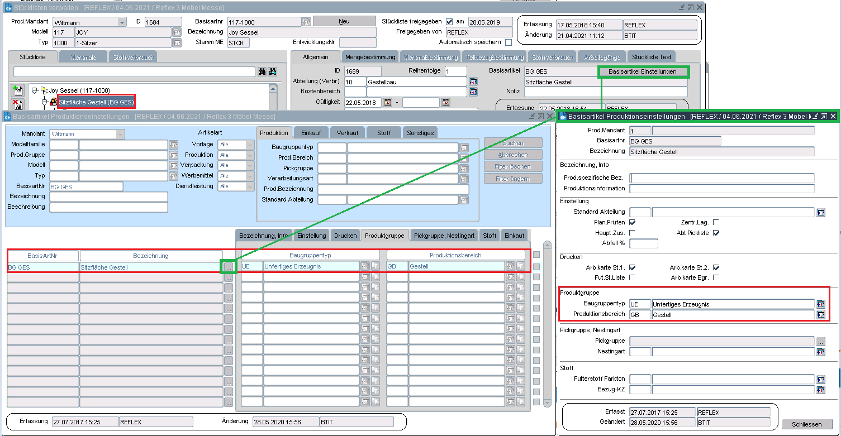Click the Schliessen button
This screenshot has height=436, width=841.
[807, 424]
